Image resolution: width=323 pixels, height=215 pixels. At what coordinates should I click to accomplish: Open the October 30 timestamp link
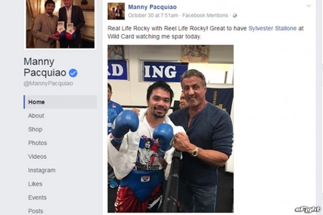tap(153, 16)
